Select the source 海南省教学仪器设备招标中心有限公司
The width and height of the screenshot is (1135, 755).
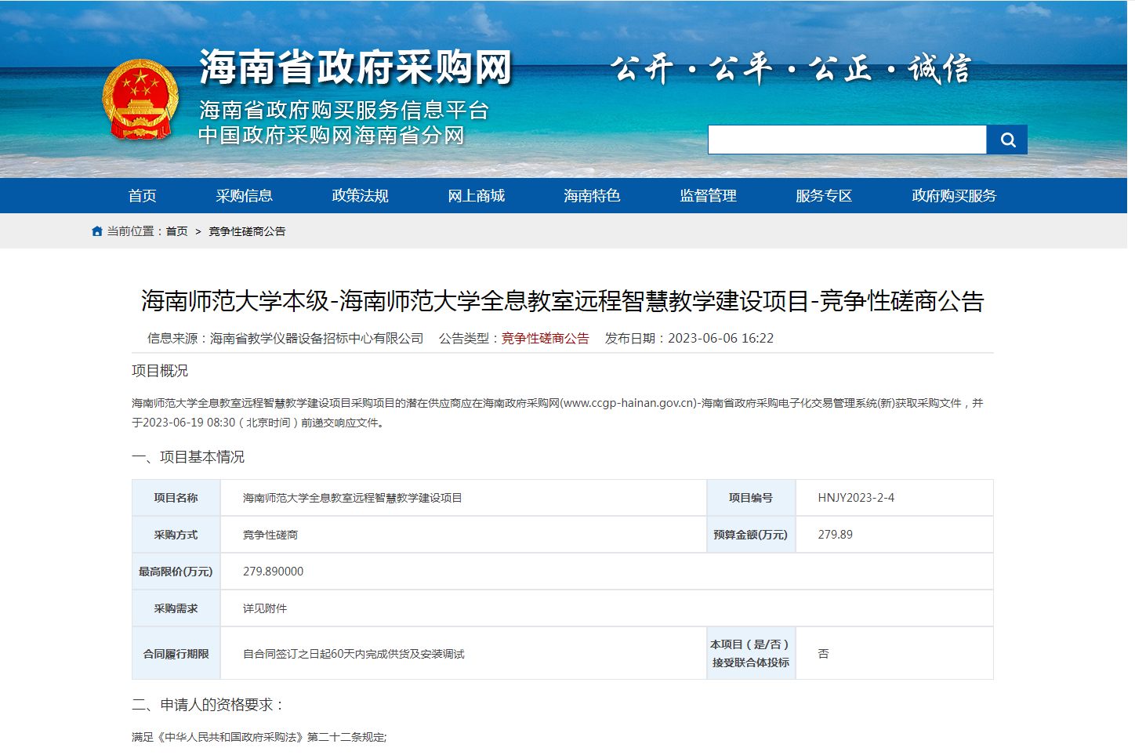tap(317, 338)
